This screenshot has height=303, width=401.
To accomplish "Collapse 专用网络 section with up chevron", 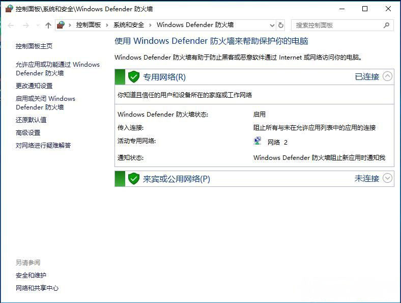I will coord(387,76).
